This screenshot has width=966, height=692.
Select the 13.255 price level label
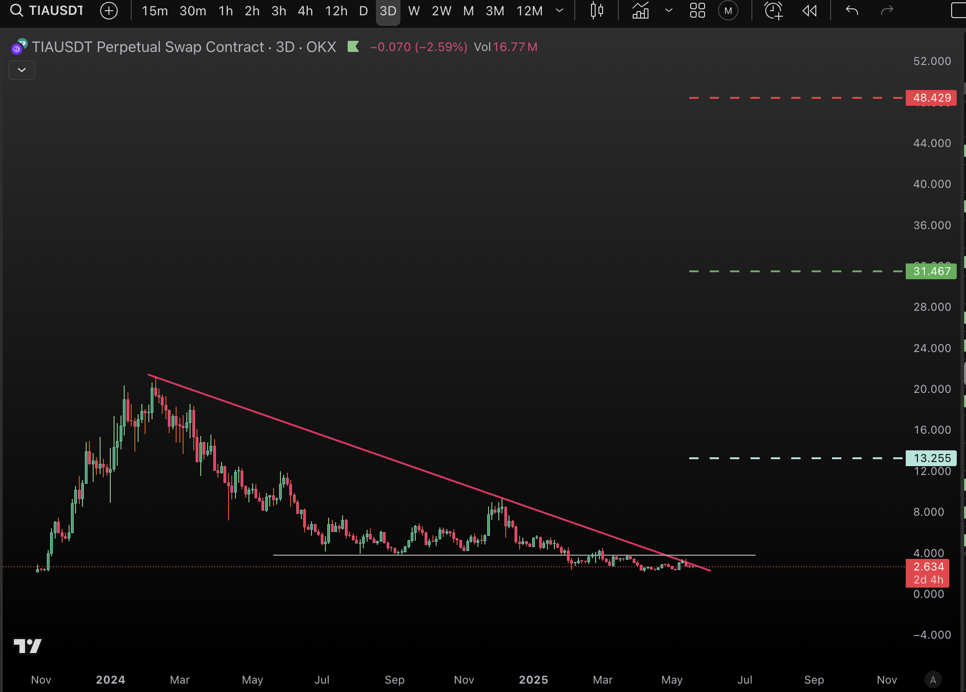(931, 458)
